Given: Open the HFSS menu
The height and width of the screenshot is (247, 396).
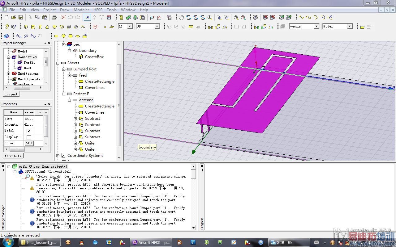Looking at the screenshot, I should coord(98,10).
